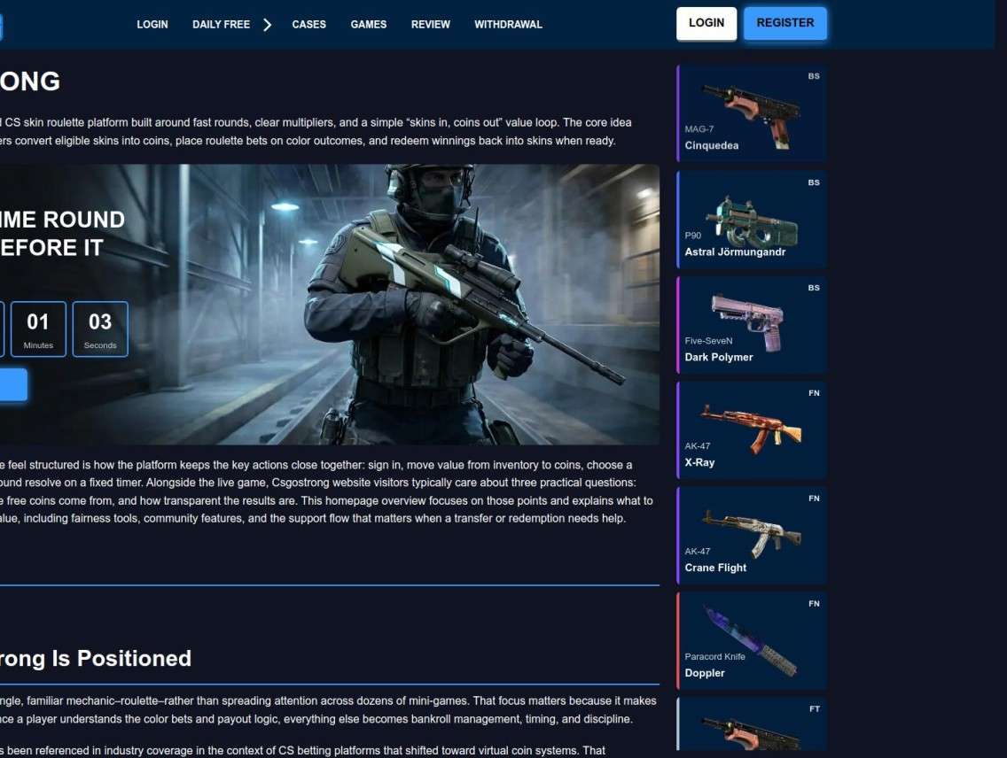Select the AK-47 Crane Flight card

pyautogui.click(x=752, y=536)
